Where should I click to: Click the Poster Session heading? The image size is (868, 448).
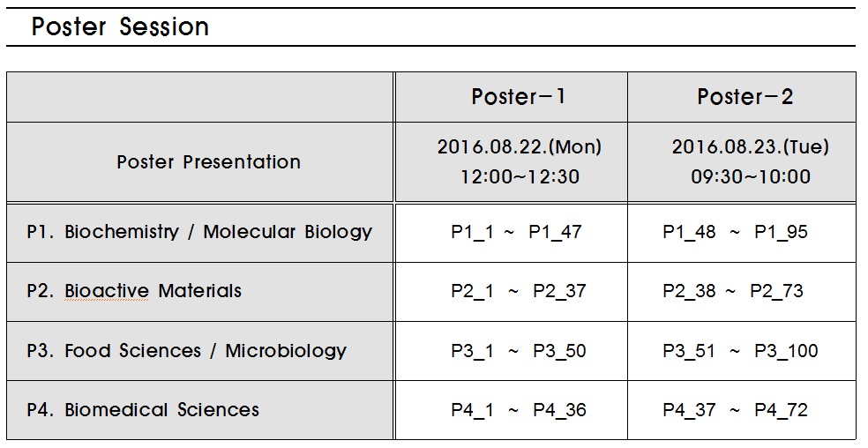(x=120, y=27)
